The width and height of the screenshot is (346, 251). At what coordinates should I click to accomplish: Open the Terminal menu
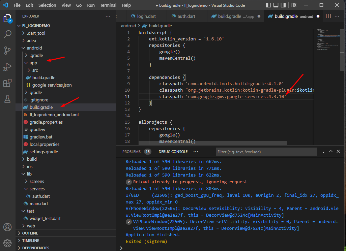[108, 5]
